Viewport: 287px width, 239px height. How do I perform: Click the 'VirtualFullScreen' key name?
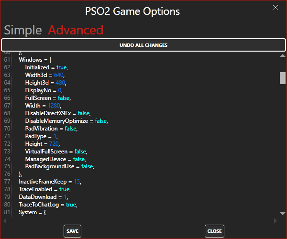46,152
